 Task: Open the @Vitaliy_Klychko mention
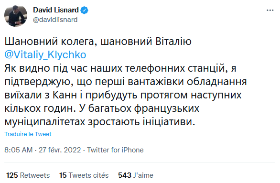pos(45,54)
